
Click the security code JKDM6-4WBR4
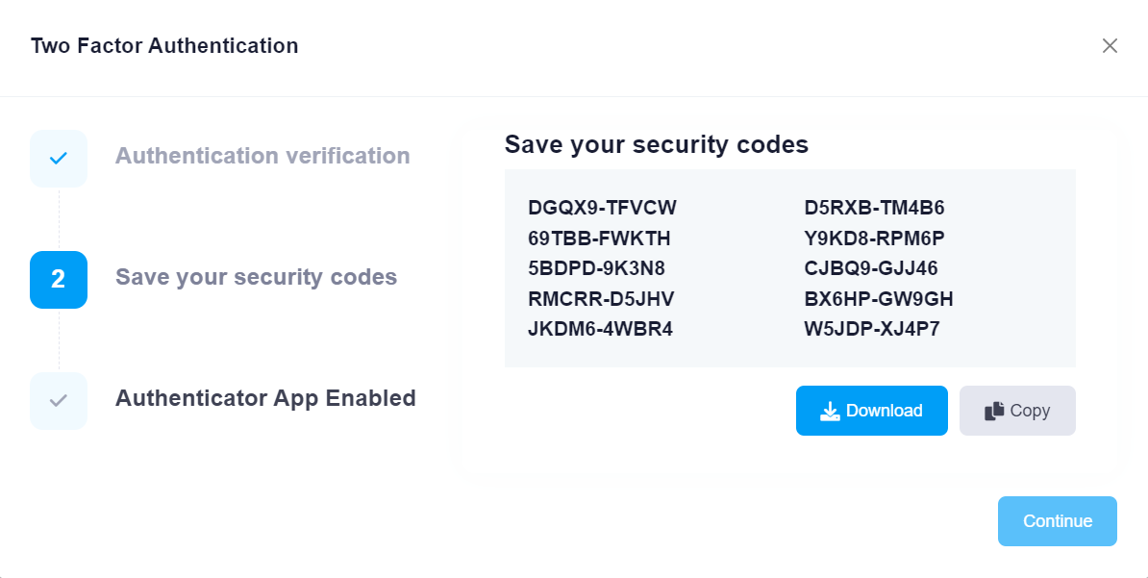tap(600, 329)
